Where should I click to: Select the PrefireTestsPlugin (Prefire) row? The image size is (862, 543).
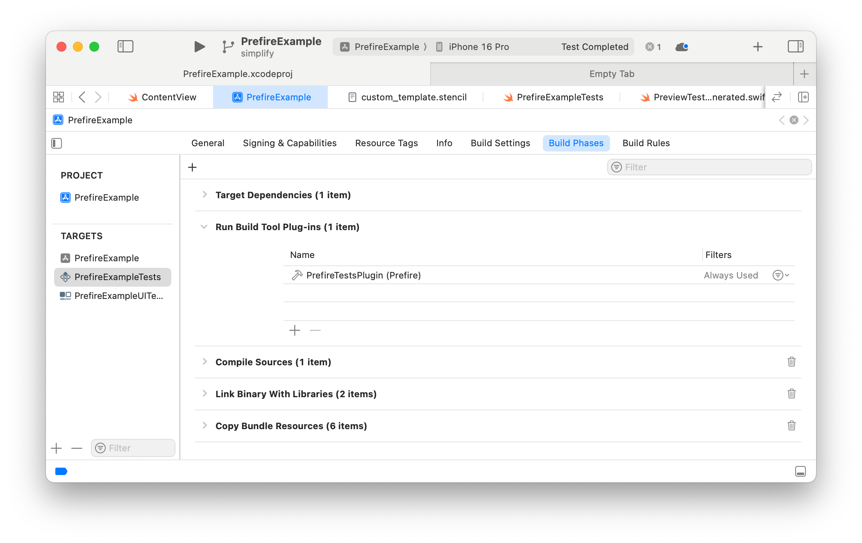click(363, 275)
